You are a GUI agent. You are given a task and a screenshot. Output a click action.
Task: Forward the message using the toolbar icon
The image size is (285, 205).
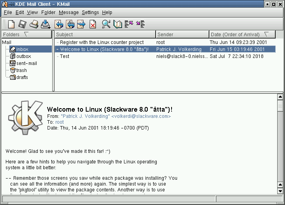[81, 25]
